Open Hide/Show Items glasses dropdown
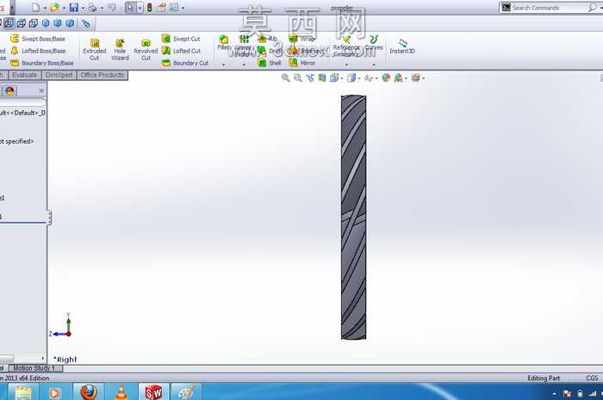Image resolution: width=603 pixels, height=400 pixels. coord(370,78)
